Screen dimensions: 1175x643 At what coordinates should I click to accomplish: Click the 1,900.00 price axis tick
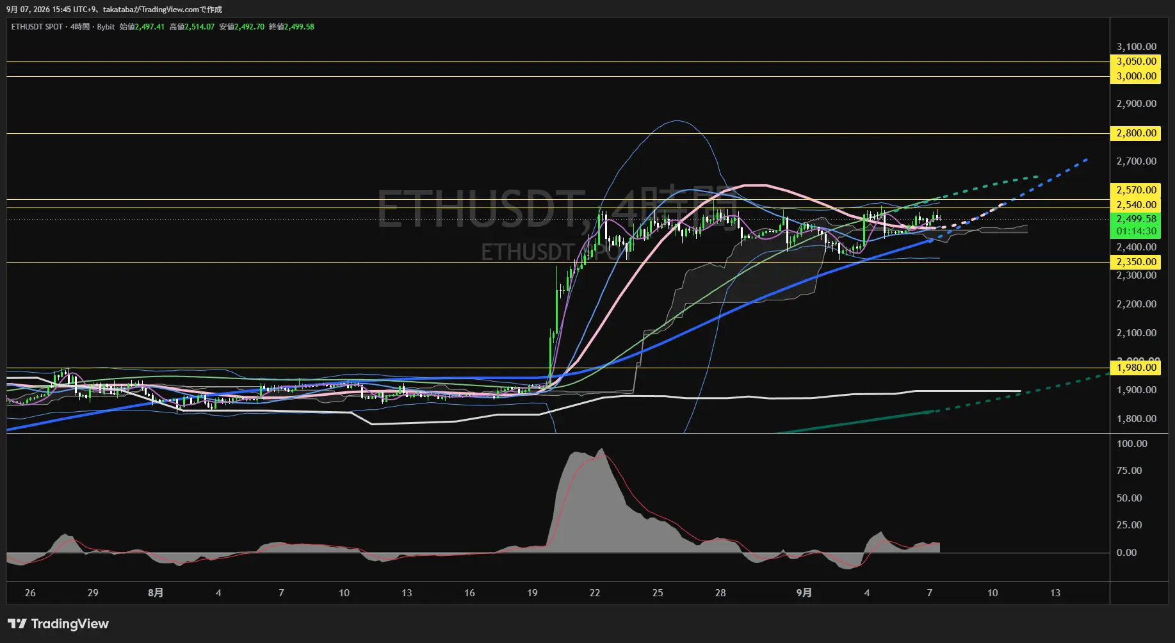tap(1136, 390)
